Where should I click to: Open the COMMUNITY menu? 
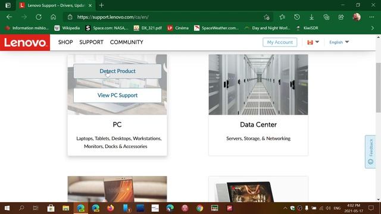[127, 42]
